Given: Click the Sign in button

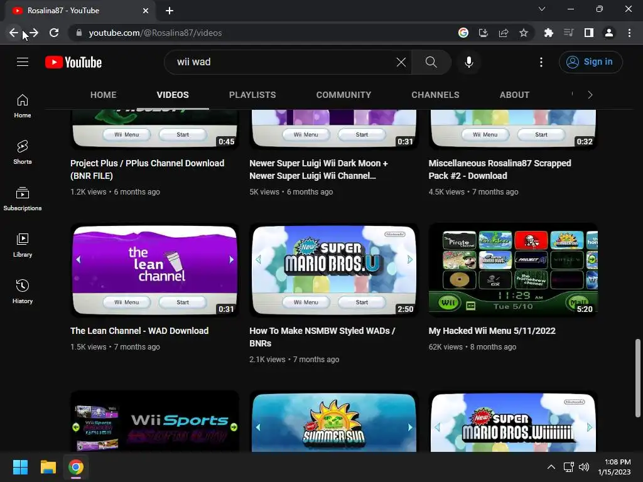Looking at the screenshot, I should (590, 62).
